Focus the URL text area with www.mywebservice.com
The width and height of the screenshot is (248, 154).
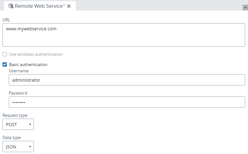pyautogui.click(x=124, y=35)
